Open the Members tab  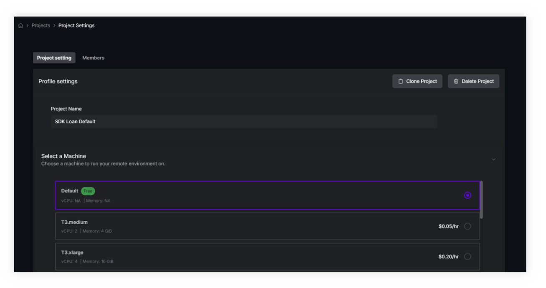tap(94, 58)
